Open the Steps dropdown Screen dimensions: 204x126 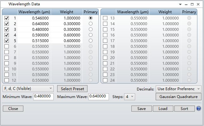pos(129,97)
